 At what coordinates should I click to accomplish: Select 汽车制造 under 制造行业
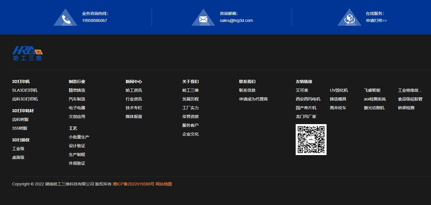[x=77, y=99]
